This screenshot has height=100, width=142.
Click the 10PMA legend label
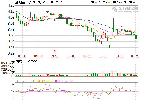tap(103, 2)
